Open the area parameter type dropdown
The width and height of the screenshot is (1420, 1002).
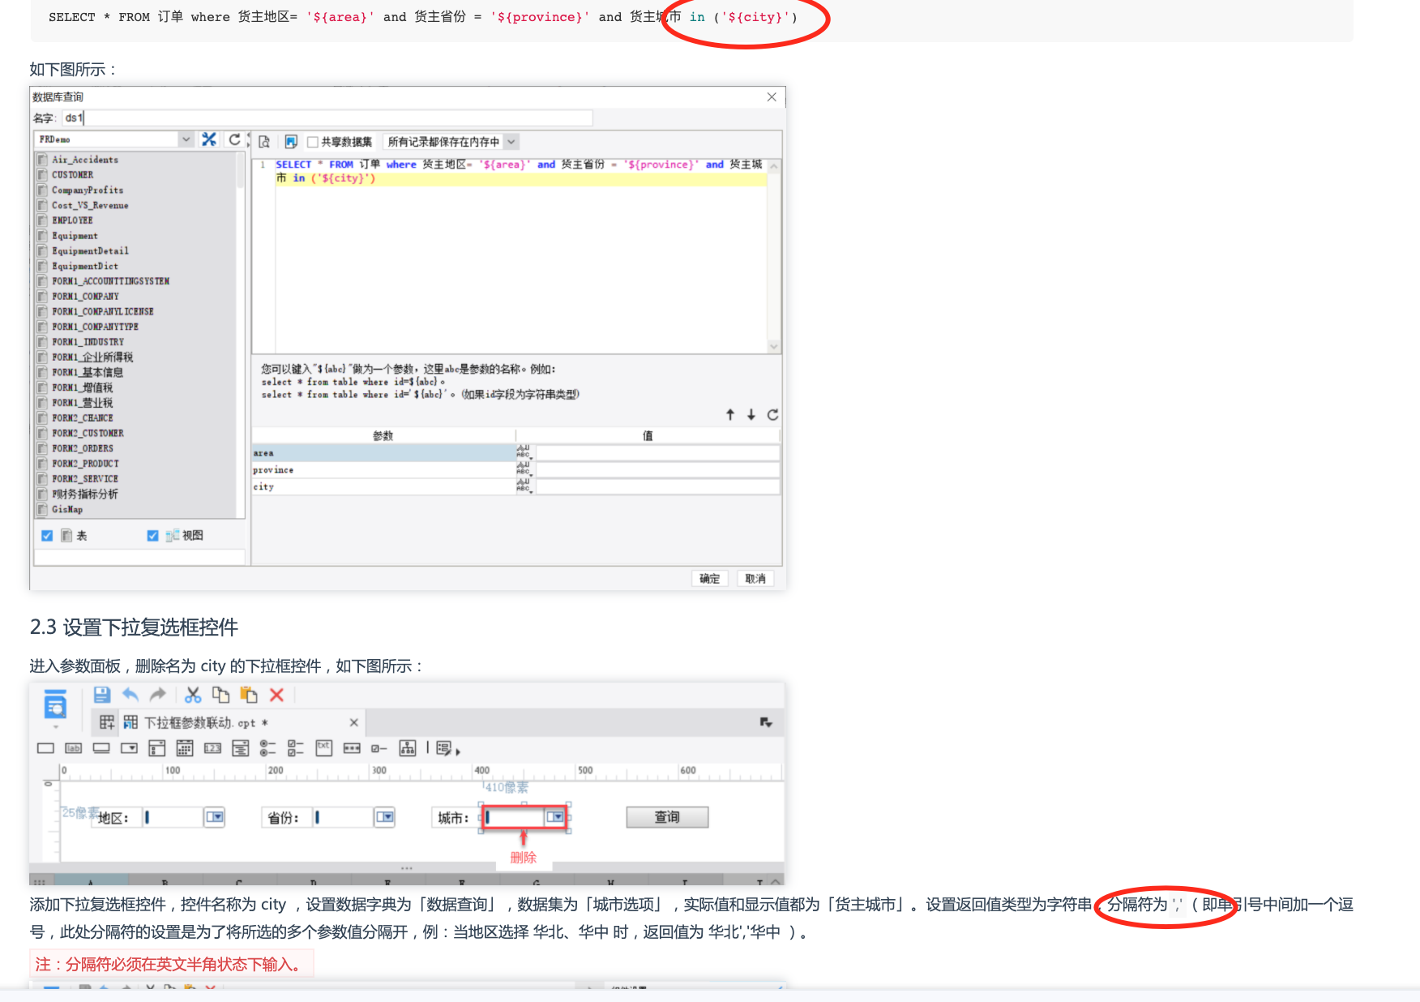[524, 452]
